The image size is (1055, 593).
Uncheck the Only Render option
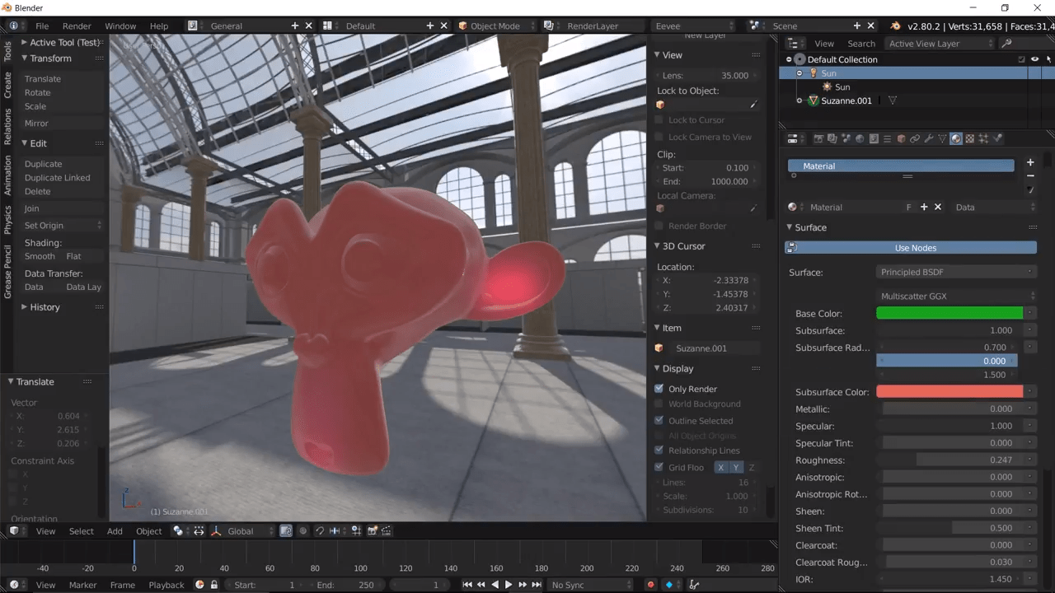[x=659, y=389]
